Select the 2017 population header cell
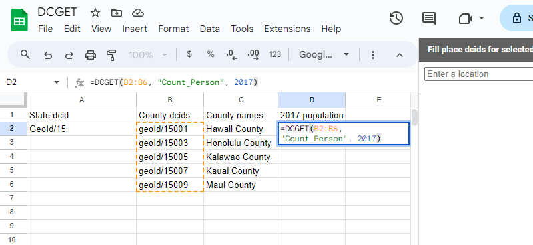The width and height of the screenshot is (533, 245). [x=312, y=115]
